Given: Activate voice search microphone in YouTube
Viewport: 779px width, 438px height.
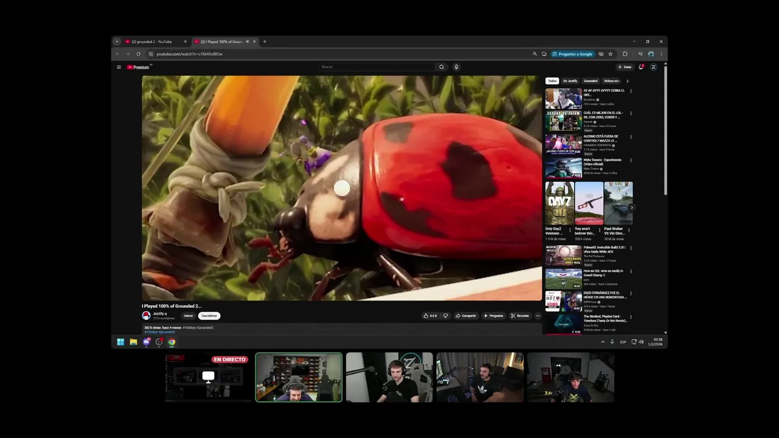Looking at the screenshot, I should click(x=456, y=67).
